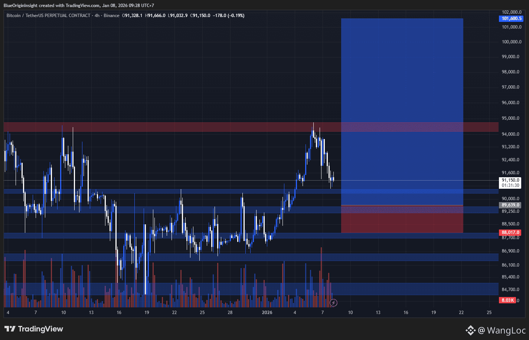Click the large blue projection zone rectangle
The height and width of the screenshot is (340, 529).
(402, 74)
